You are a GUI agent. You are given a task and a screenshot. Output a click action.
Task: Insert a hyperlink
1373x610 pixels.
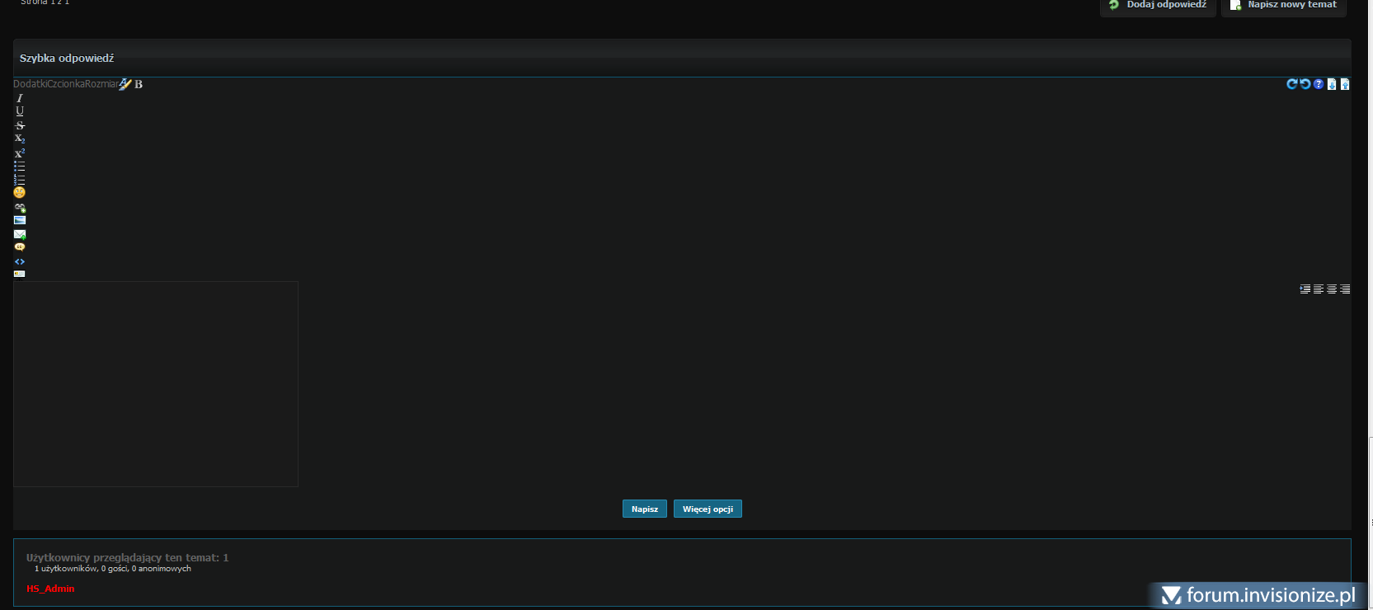pos(20,208)
